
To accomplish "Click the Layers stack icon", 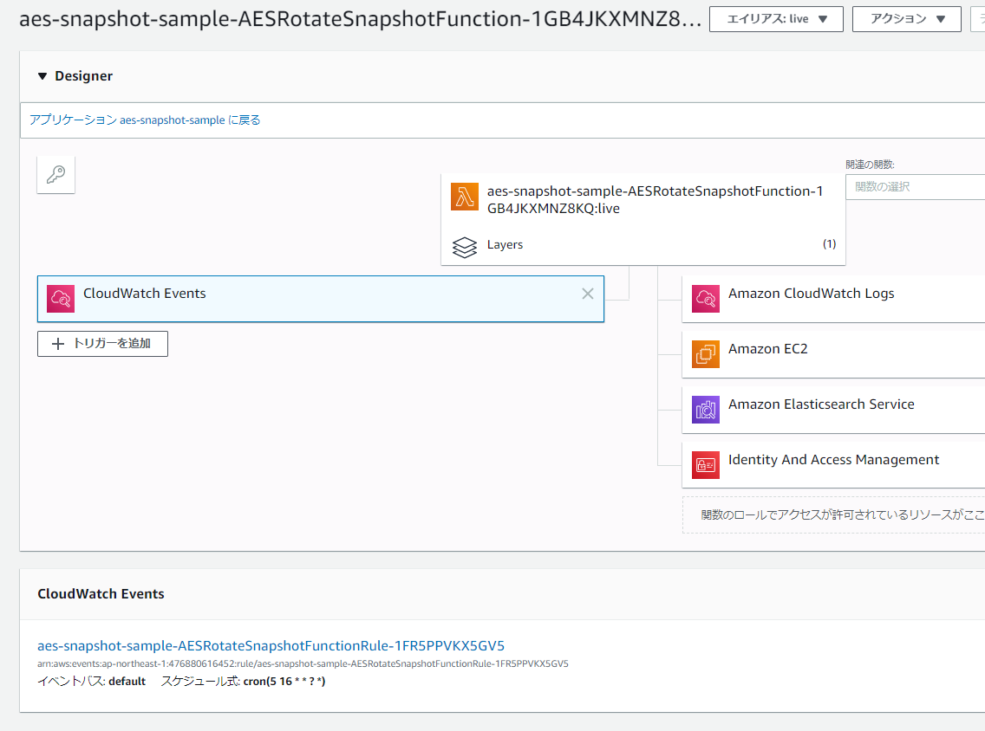I will pos(465,247).
